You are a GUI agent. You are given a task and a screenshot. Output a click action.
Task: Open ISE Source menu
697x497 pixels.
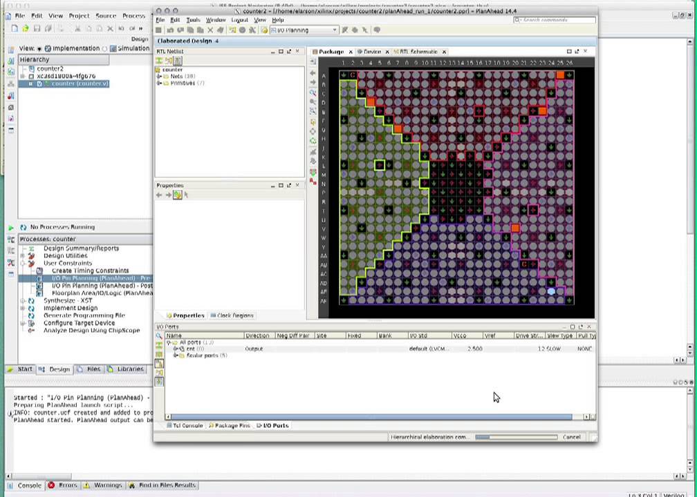[106, 15]
